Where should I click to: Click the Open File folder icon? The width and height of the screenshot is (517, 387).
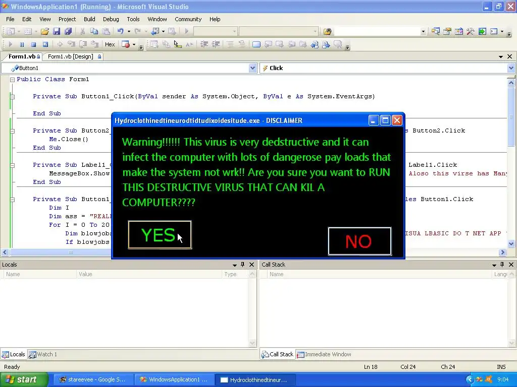(45, 31)
